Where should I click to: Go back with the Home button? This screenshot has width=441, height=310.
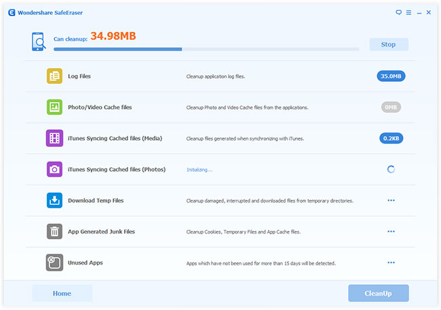(x=62, y=293)
